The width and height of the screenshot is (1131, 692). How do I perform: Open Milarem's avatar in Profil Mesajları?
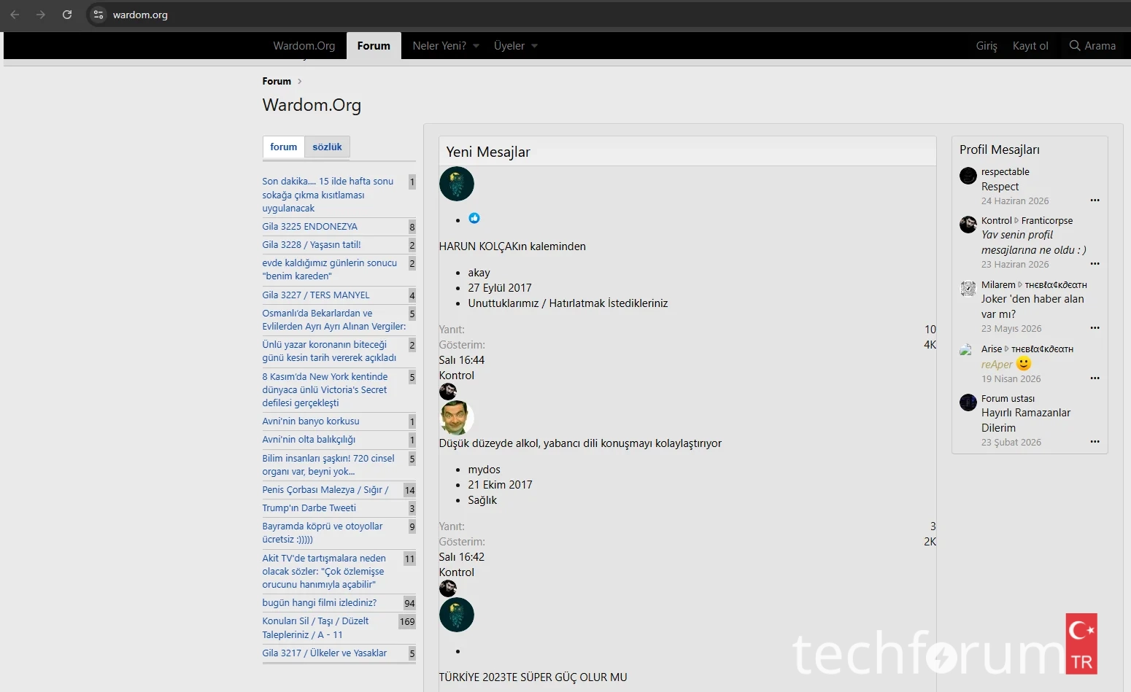point(968,289)
